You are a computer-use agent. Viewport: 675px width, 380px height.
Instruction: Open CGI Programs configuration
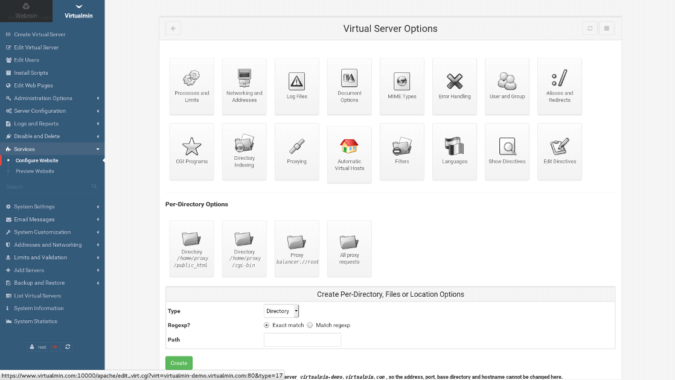191,151
